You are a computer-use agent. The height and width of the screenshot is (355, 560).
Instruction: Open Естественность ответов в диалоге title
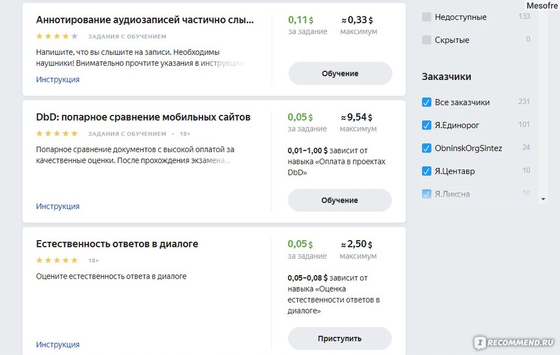coord(117,244)
